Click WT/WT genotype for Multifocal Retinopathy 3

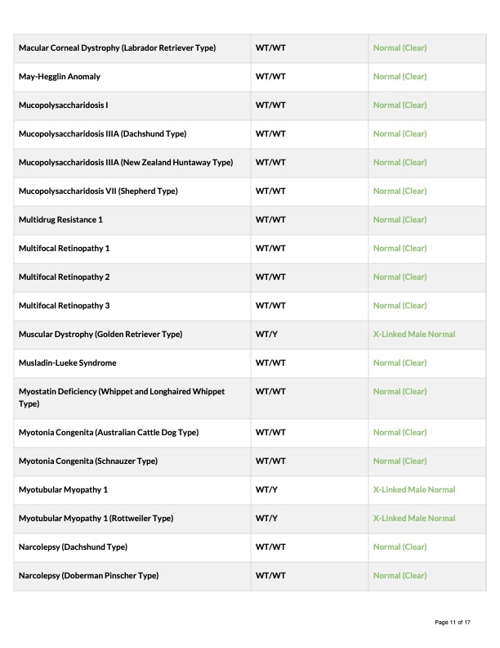(270, 306)
